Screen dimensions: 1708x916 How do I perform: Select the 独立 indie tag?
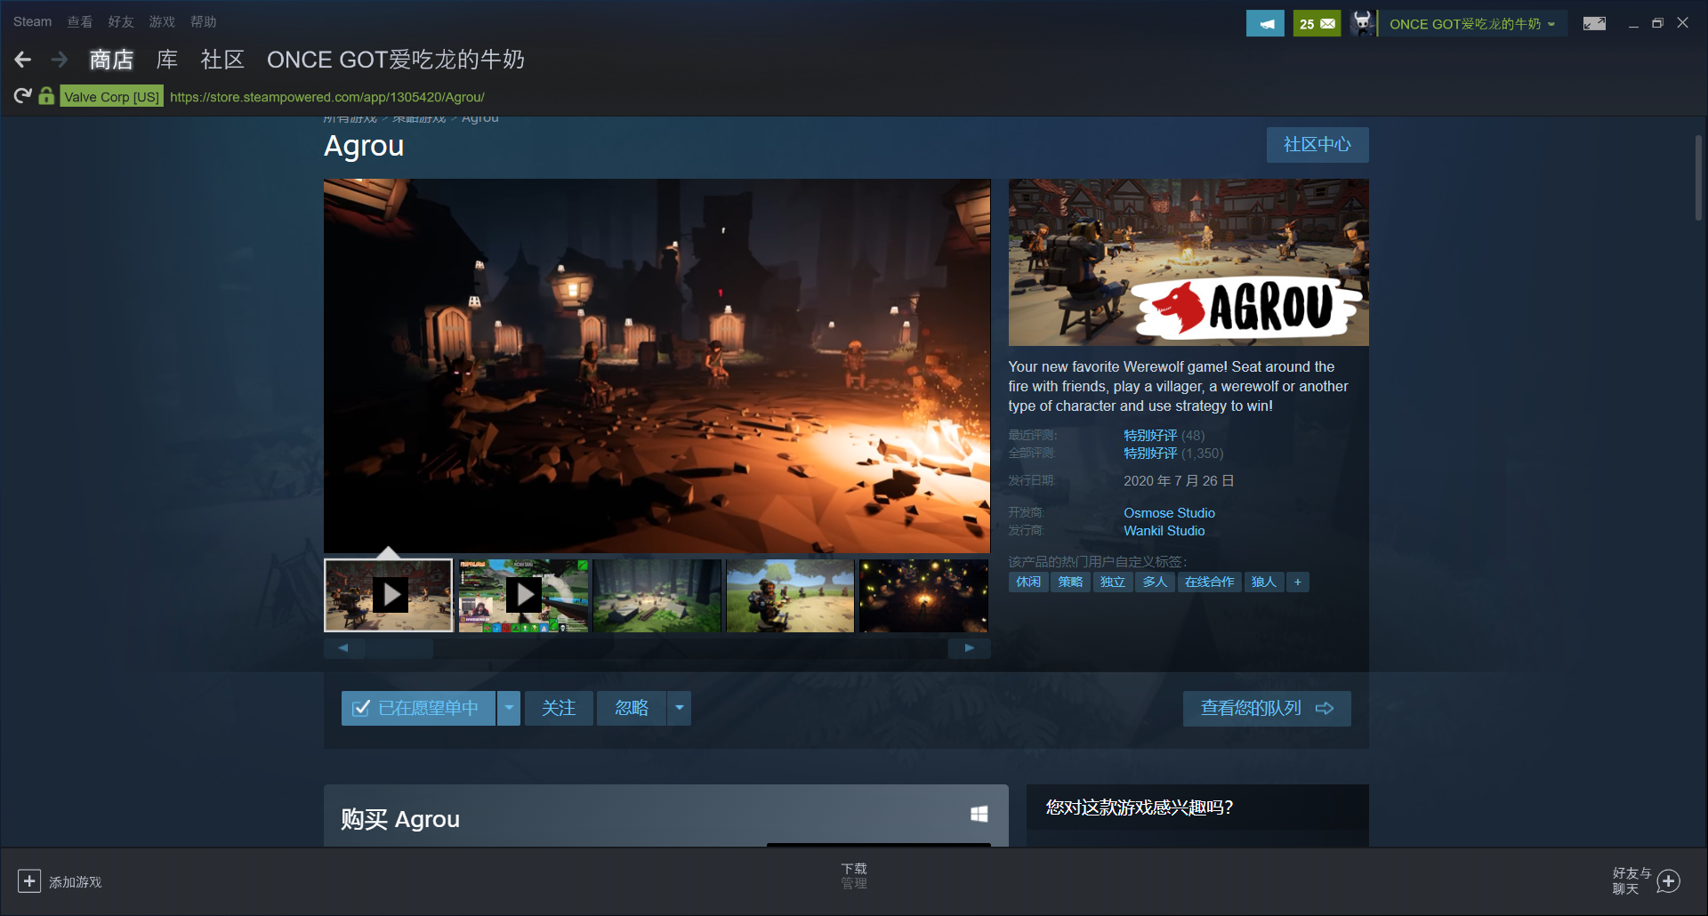[1113, 582]
